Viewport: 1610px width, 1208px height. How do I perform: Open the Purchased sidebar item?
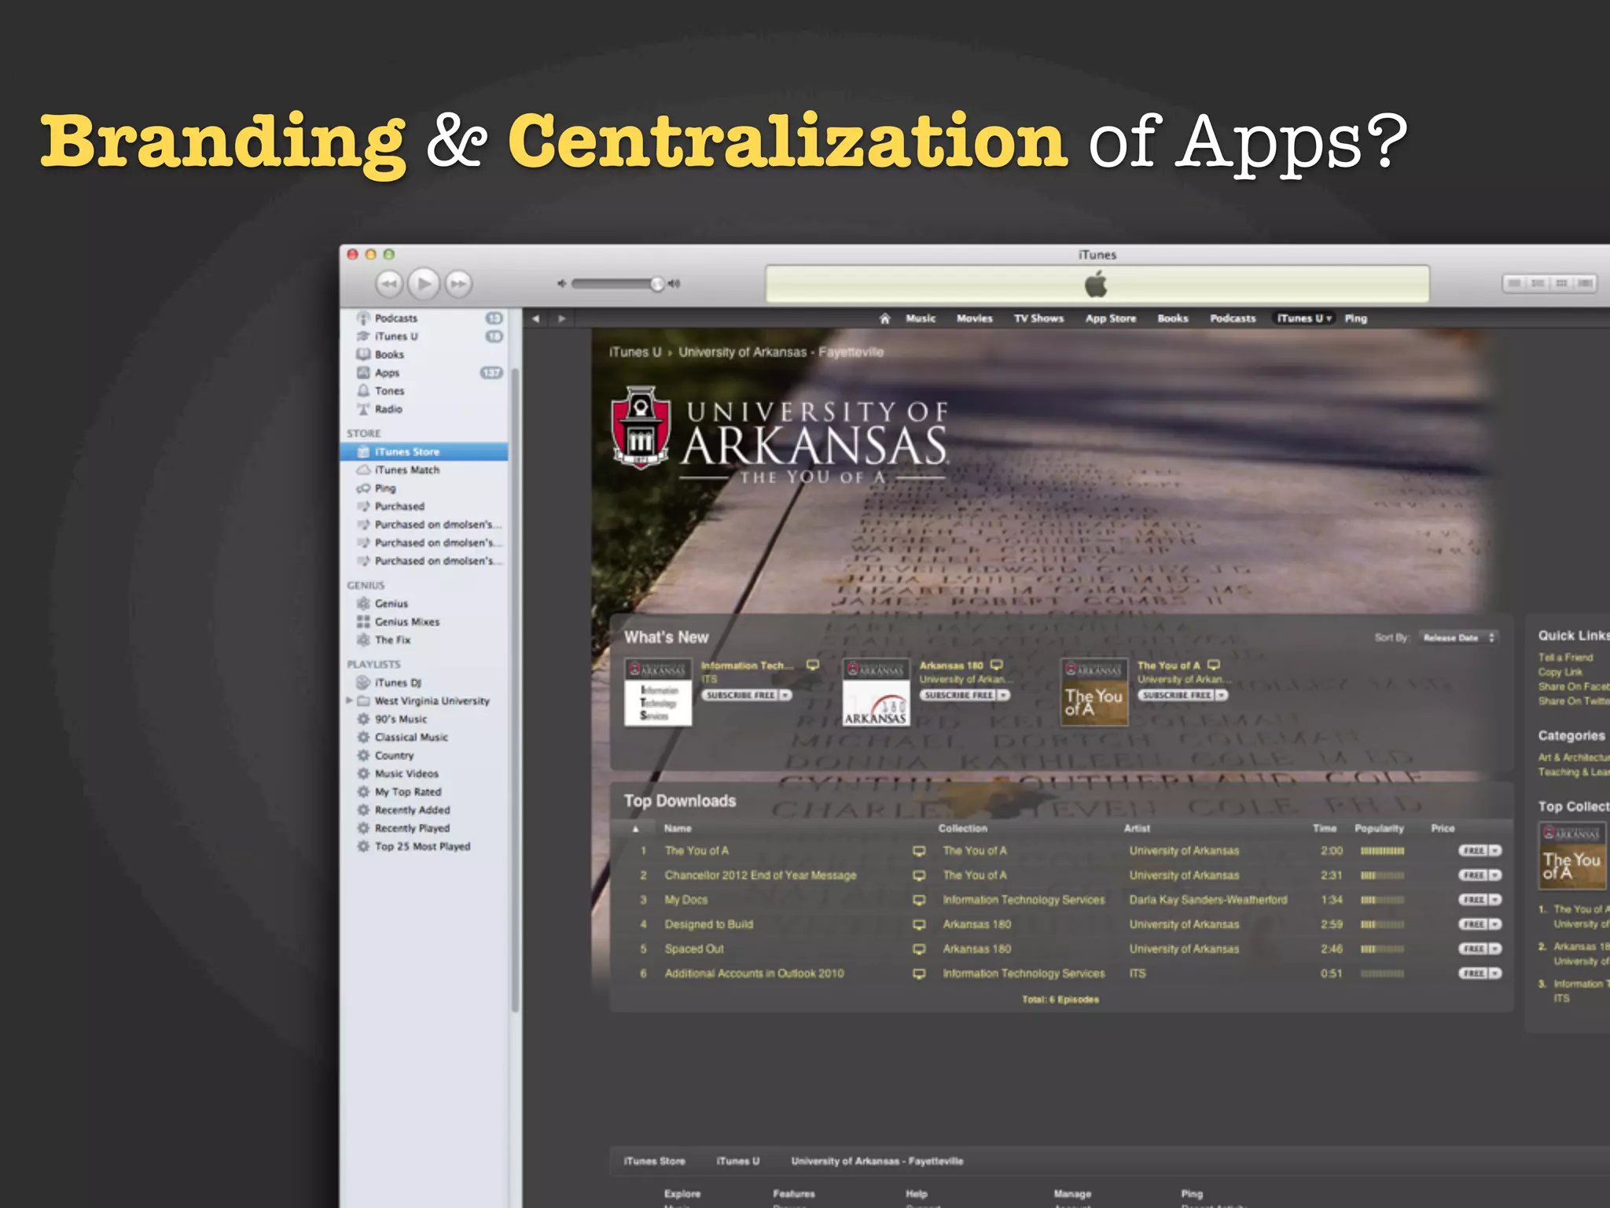(x=425, y=506)
